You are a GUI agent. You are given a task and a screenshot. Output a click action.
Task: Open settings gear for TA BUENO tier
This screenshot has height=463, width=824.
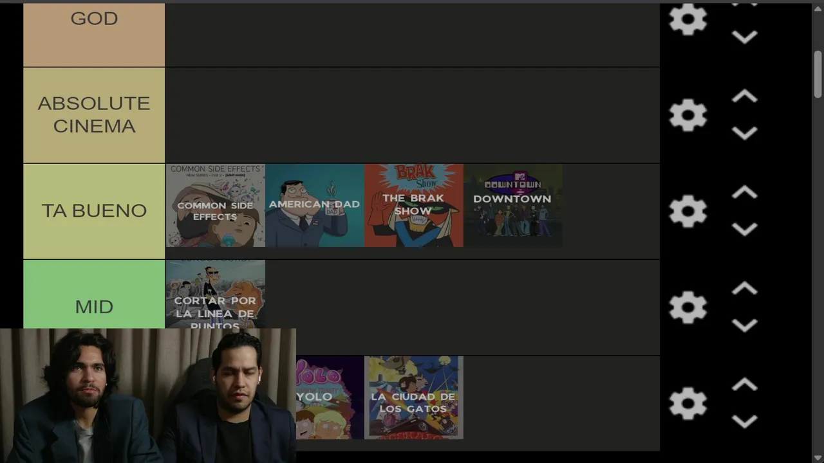coord(688,211)
